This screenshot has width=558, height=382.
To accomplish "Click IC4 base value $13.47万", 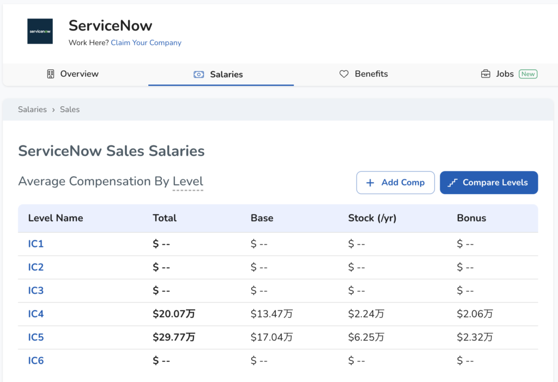I will pos(271,314).
